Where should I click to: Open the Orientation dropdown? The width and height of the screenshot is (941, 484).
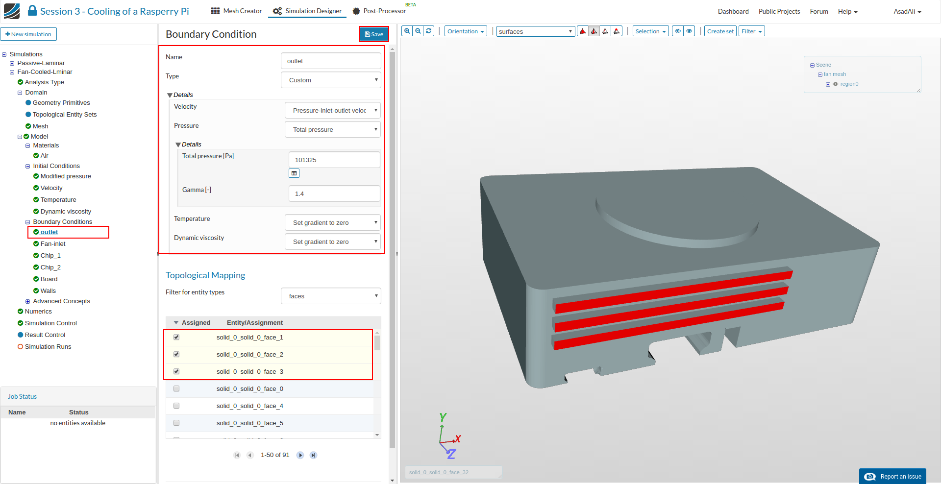tap(466, 31)
